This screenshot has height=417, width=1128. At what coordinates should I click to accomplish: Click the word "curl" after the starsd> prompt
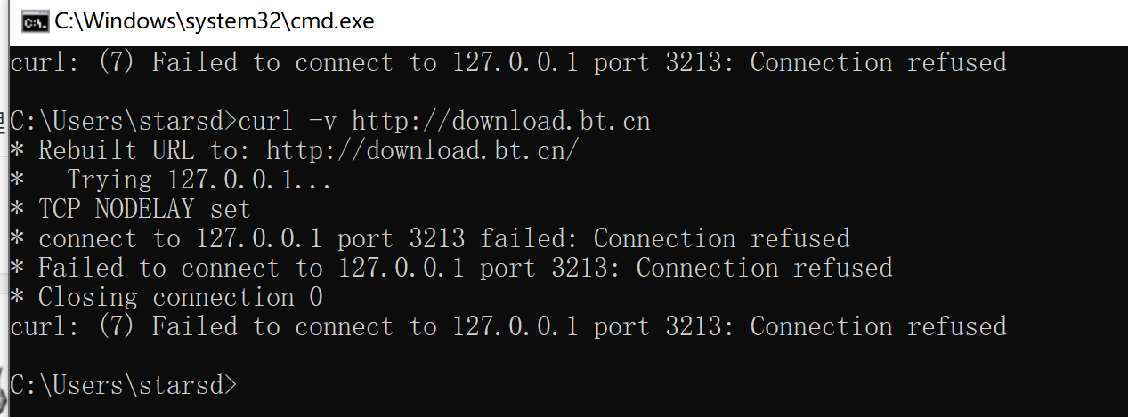(267, 121)
